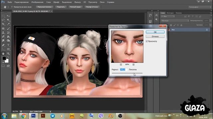The image size is (213, 119).
Task: Click the Реальные пикселы button
Action: coord(45,7)
